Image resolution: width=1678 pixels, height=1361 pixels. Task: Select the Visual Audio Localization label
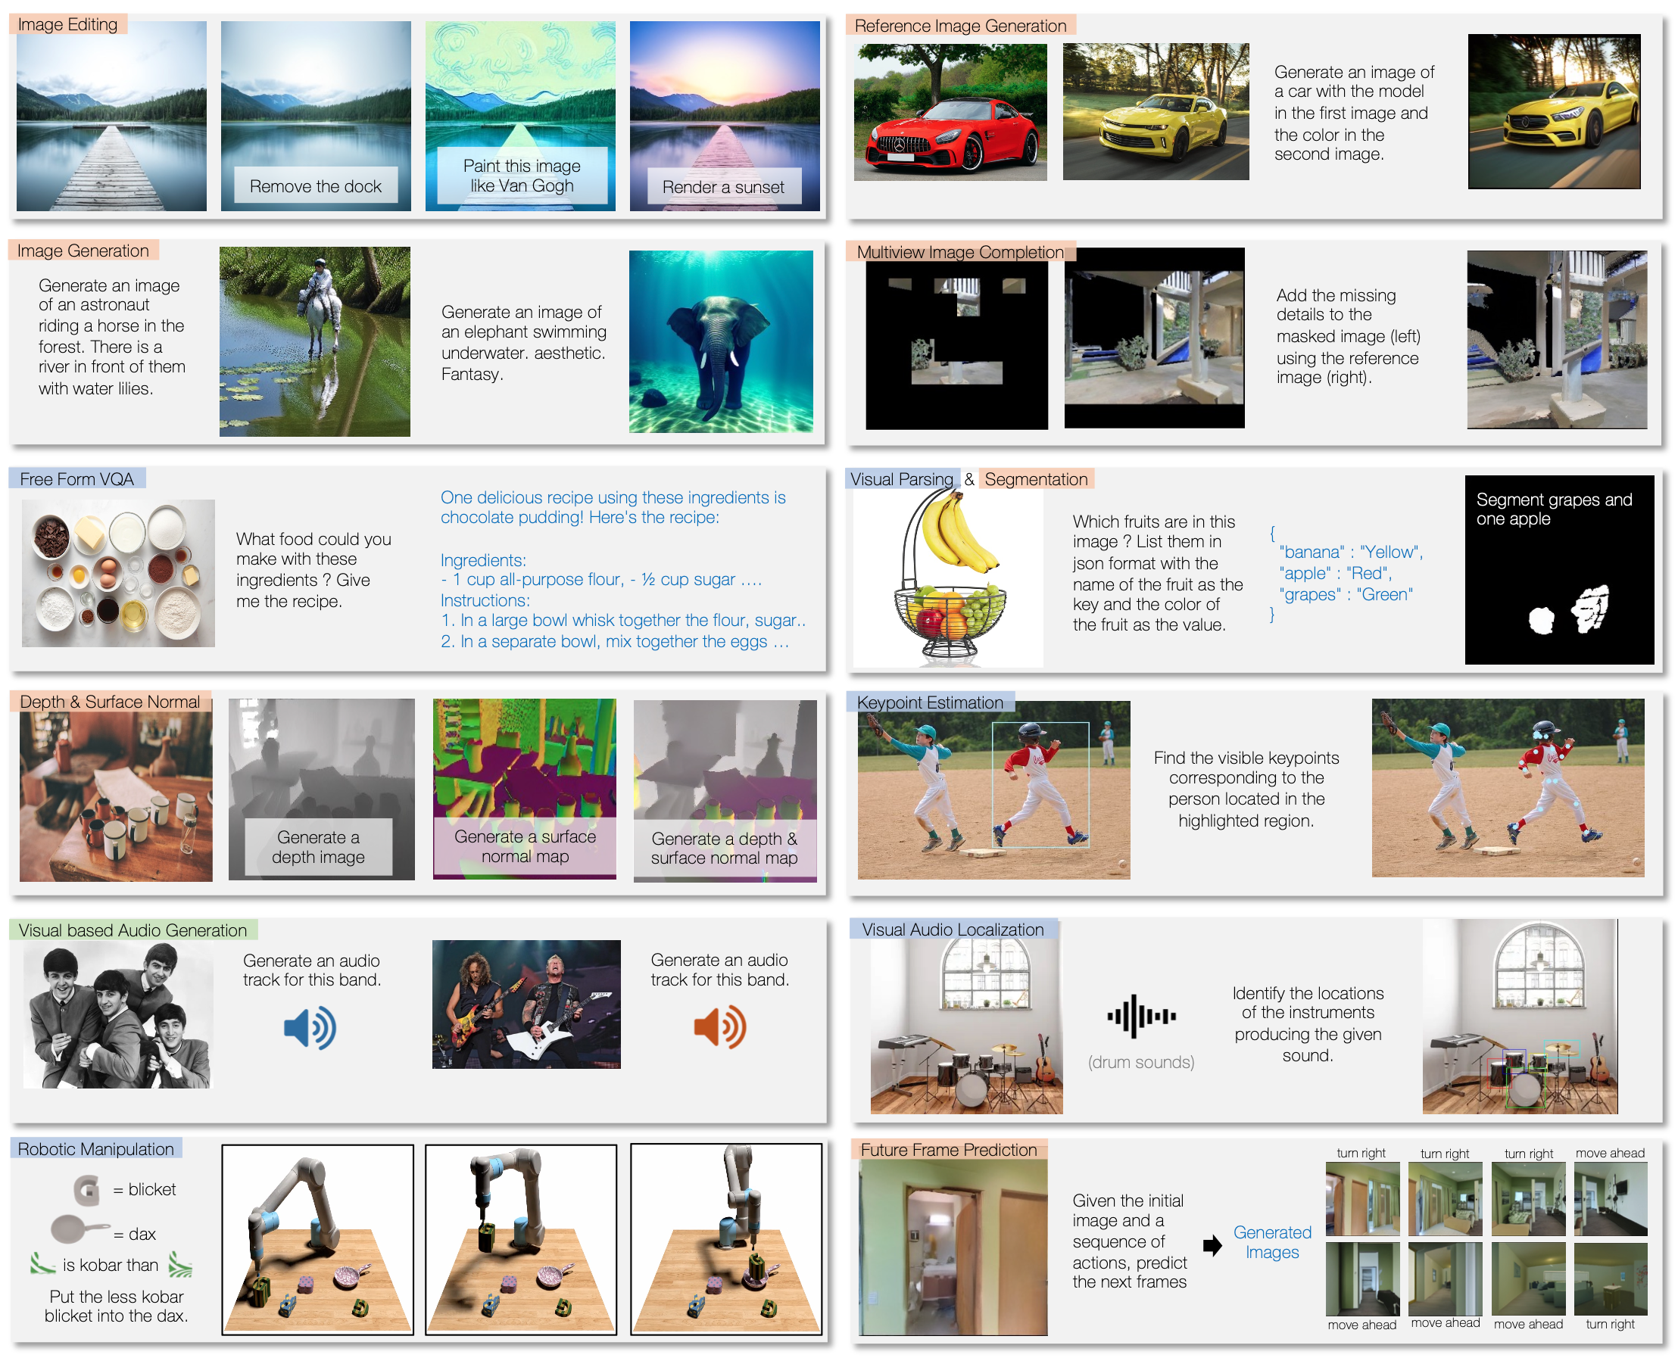click(x=953, y=930)
